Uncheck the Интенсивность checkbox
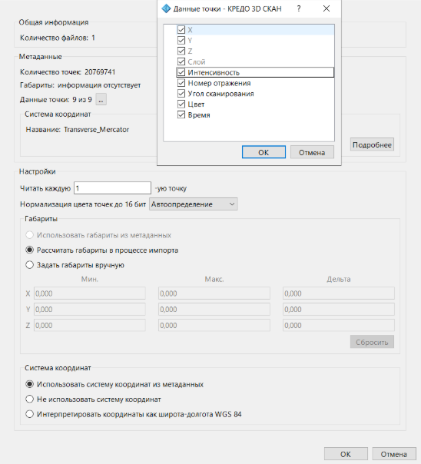 click(x=181, y=72)
